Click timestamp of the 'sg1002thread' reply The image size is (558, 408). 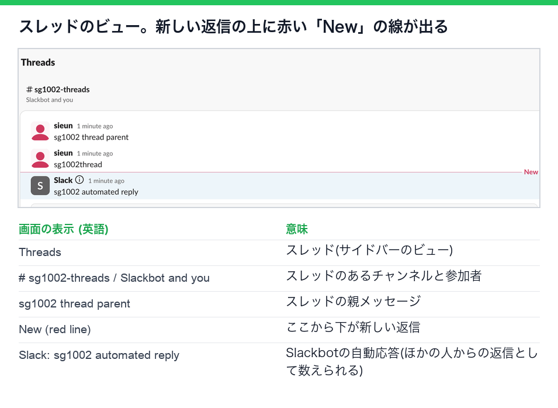[x=95, y=154]
